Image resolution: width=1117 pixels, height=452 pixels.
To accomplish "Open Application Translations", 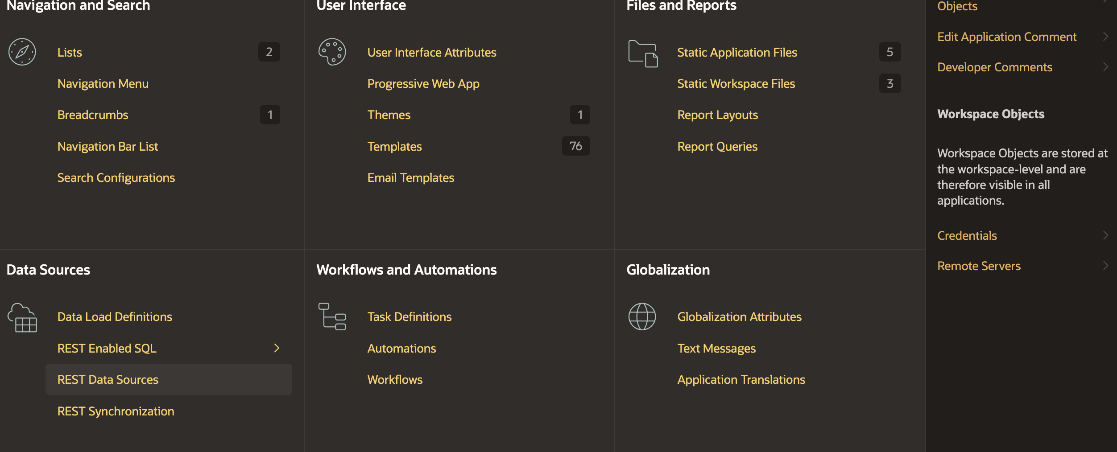I will point(741,380).
